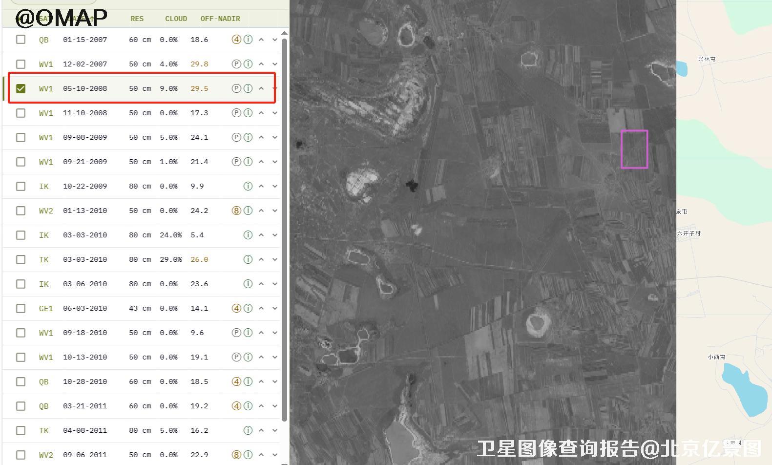772x465 pixels.
Task: Expand the down chevron on the 01-15-2007 row
Action: [x=275, y=40]
